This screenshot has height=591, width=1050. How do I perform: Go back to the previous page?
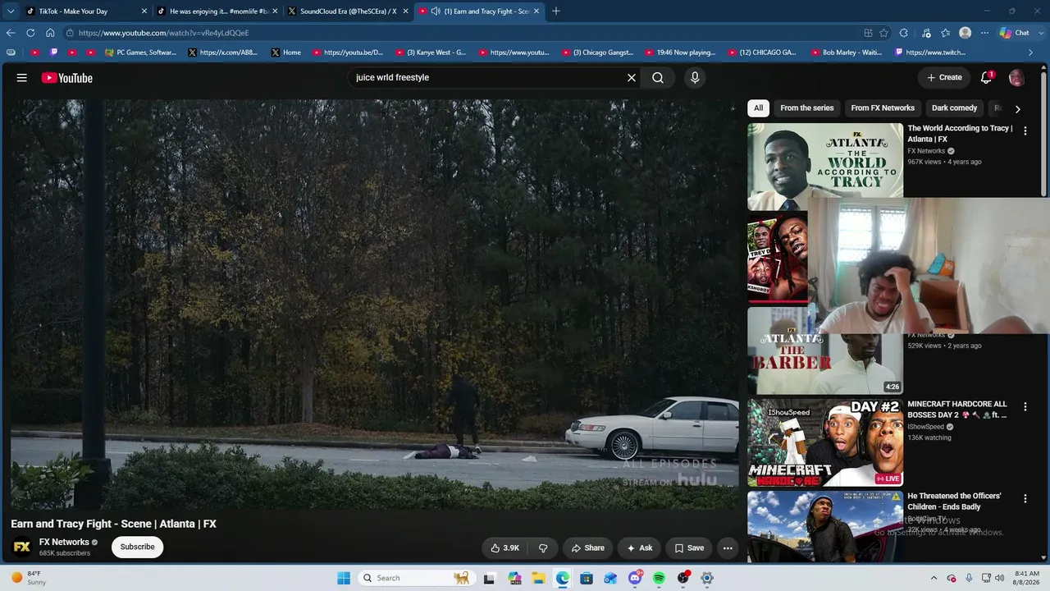pos(11,33)
